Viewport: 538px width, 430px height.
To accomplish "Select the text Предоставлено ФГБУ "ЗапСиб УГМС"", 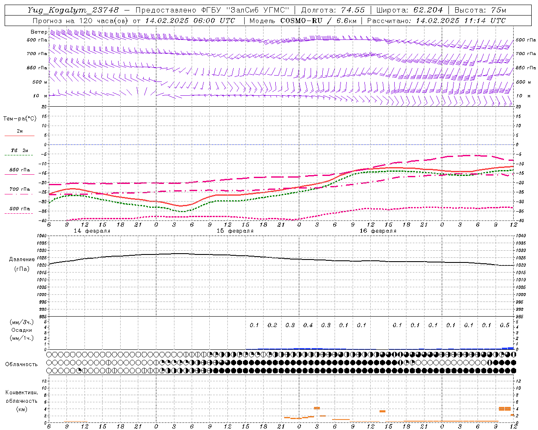I will (x=212, y=10).
